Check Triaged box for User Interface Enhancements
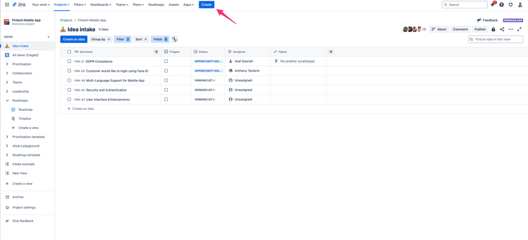528x240 pixels. (x=166, y=100)
